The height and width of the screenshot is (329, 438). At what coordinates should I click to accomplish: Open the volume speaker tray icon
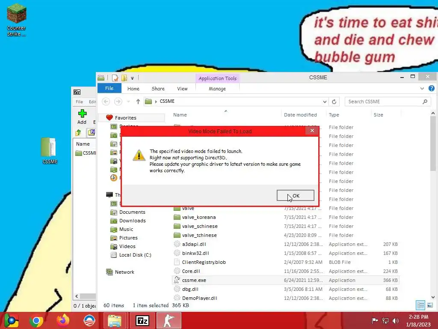point(395,320)
